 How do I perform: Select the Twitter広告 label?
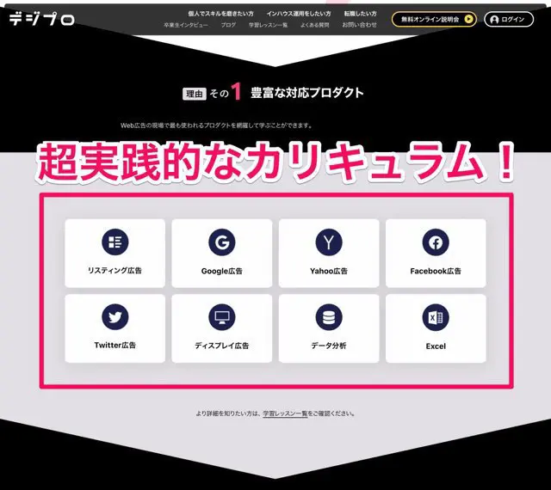[115, 345]
